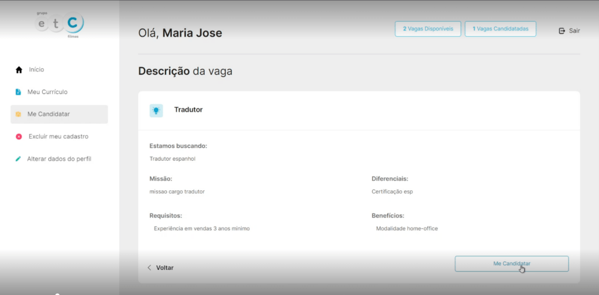The image size is (599, 295).
Task: Click the Tradutor job title
Action: point(188,110)
